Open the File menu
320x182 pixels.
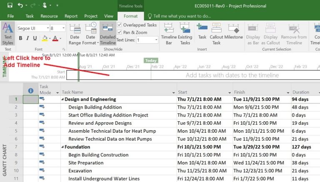10,16
